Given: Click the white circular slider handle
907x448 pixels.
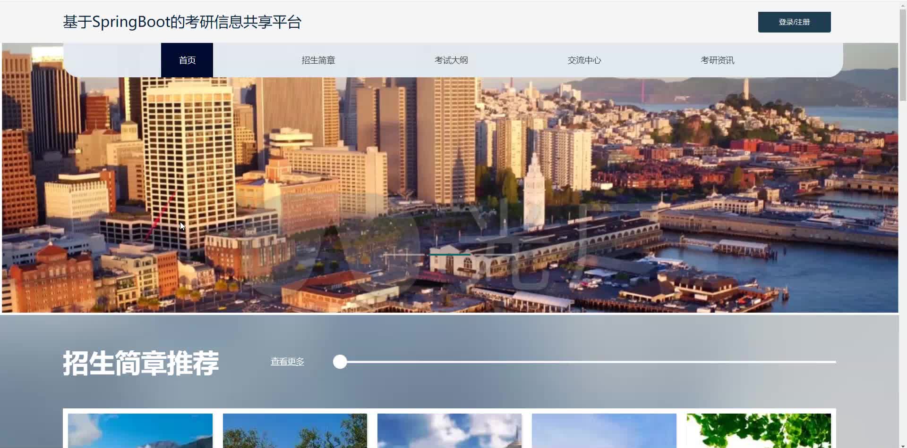Looking at the screenshot, I should (x=340, y=362).
